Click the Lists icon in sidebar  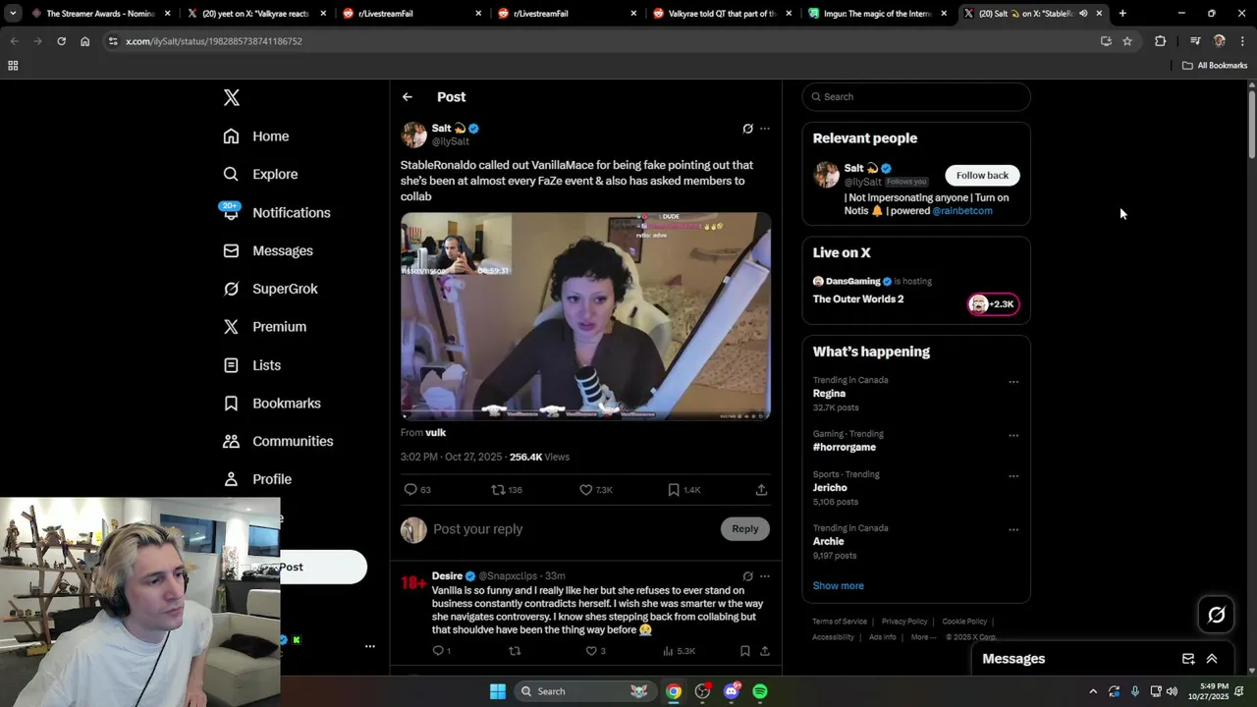point(231,365)
